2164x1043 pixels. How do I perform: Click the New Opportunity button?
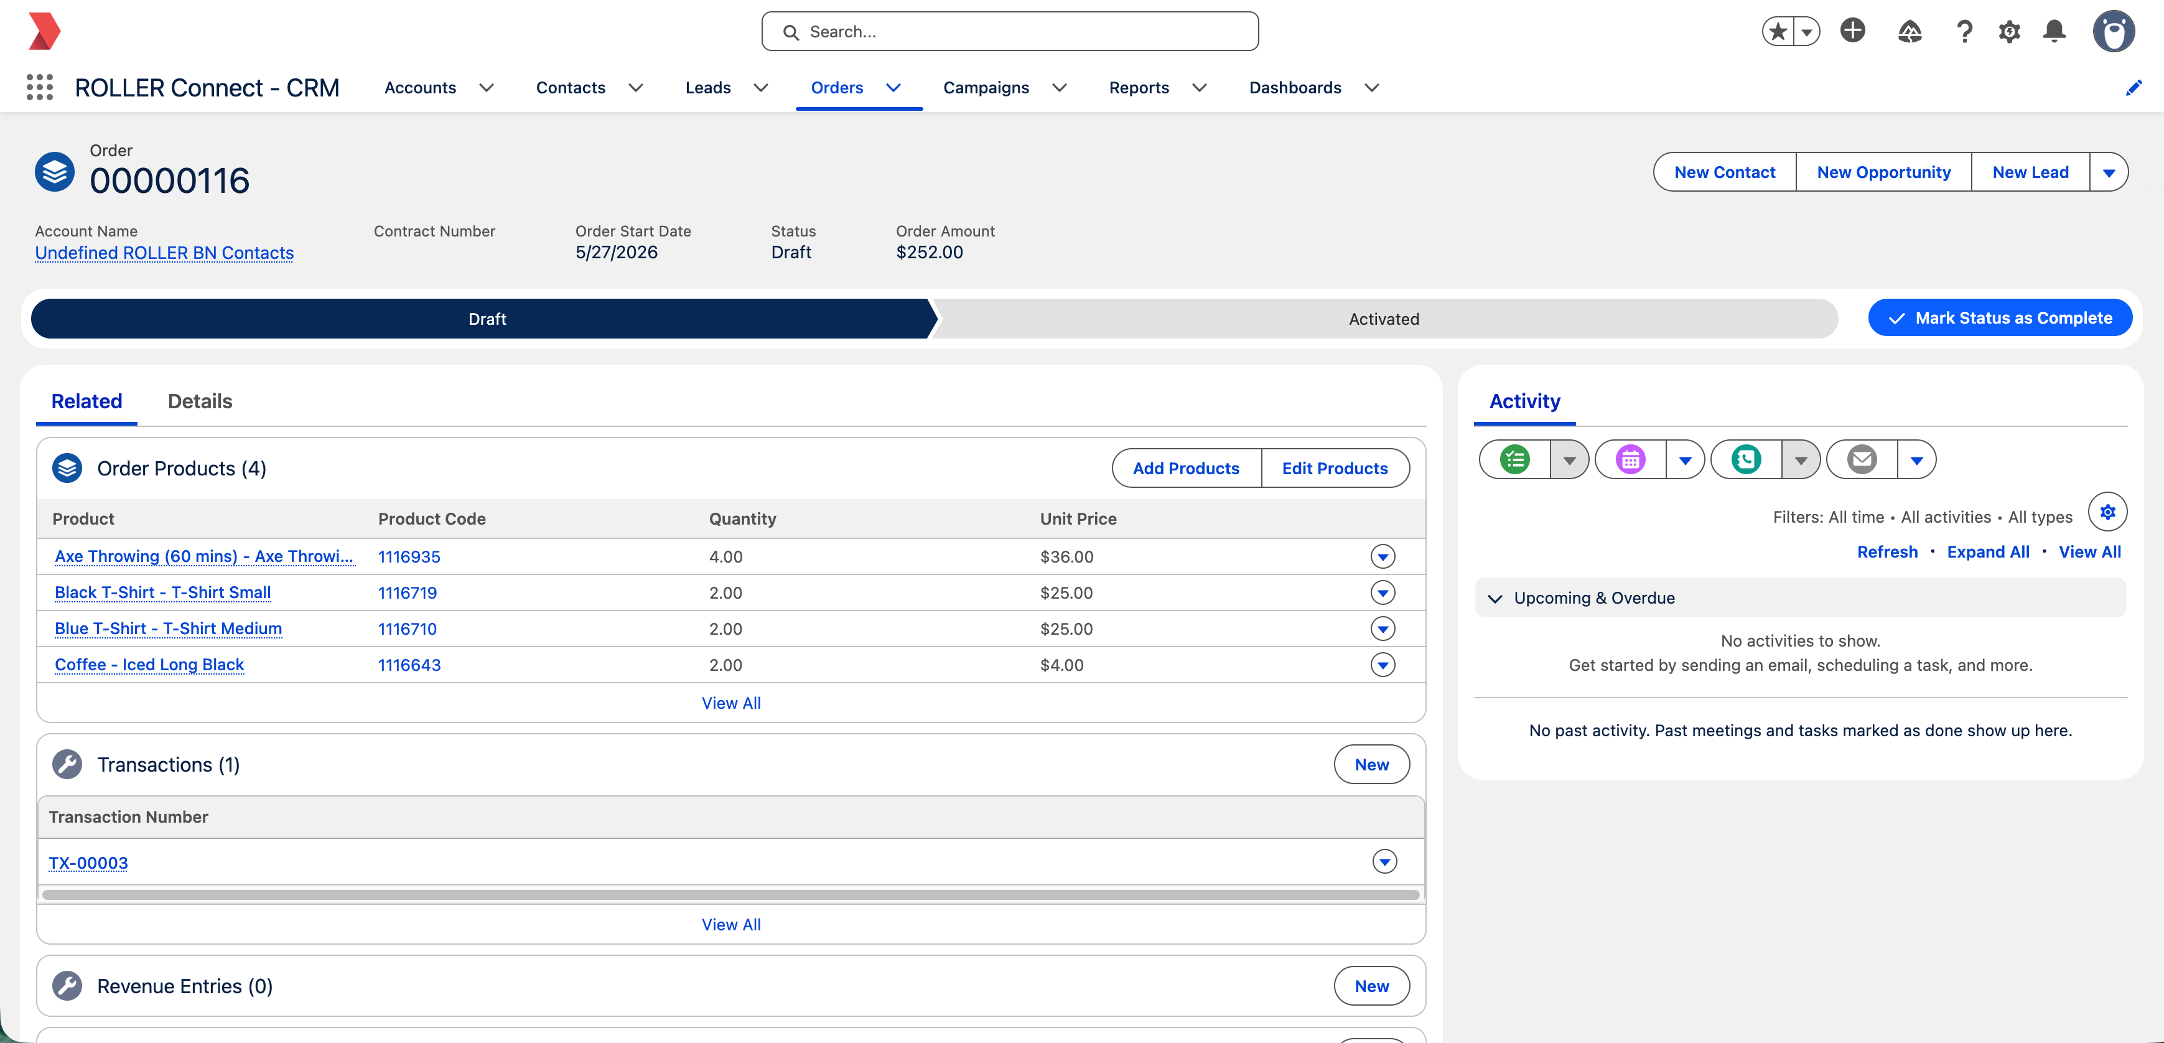coord(1883,172)
